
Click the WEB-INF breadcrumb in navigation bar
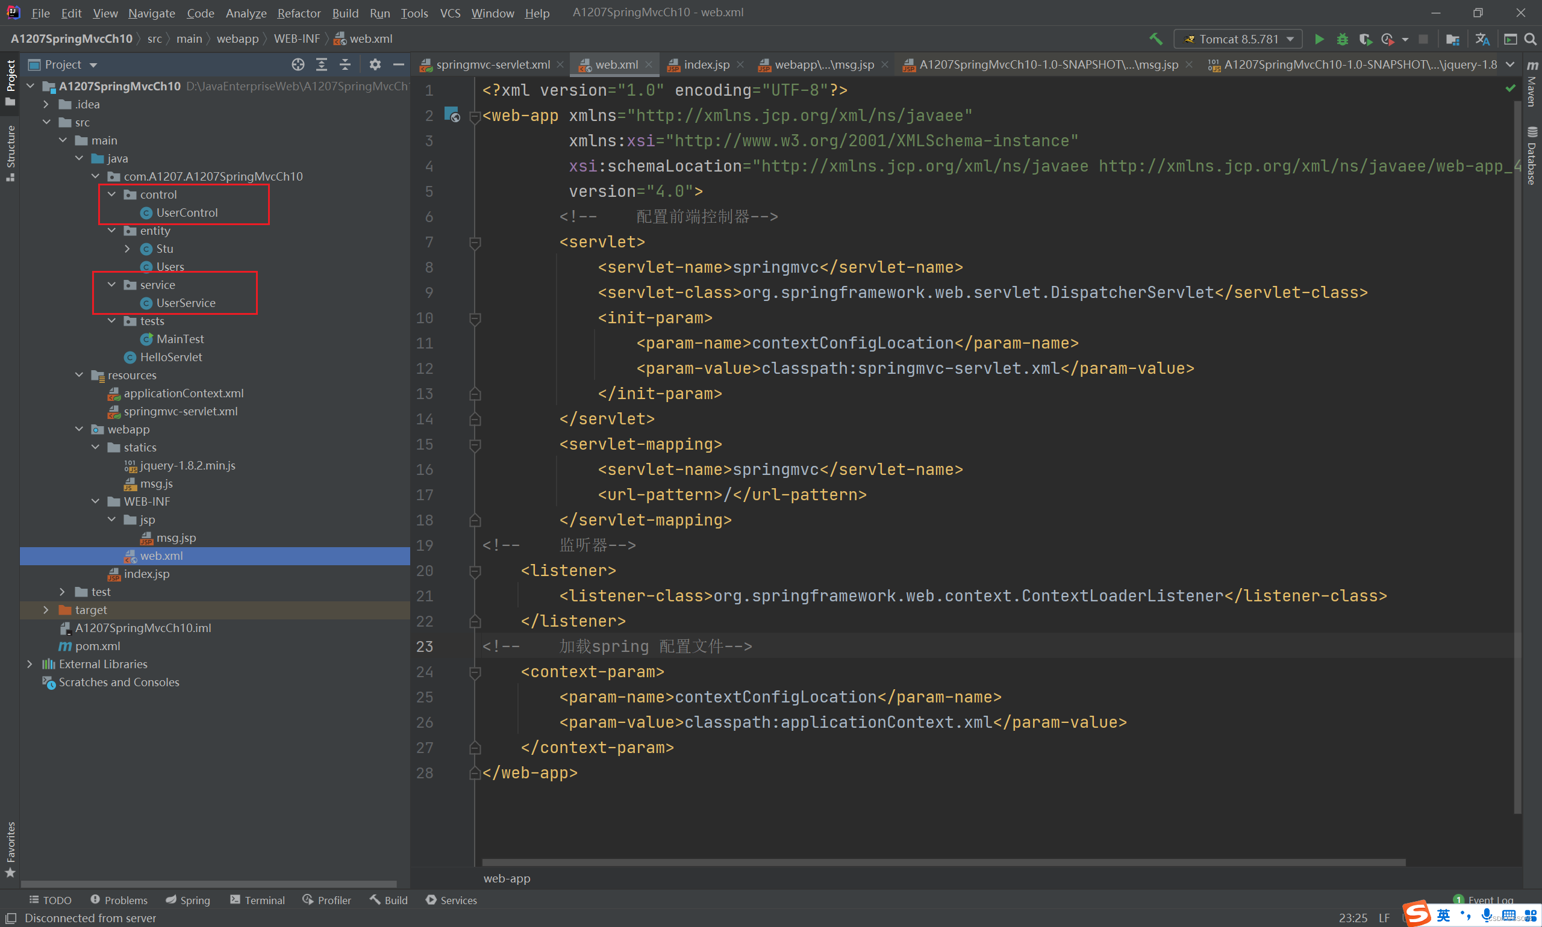297,39
